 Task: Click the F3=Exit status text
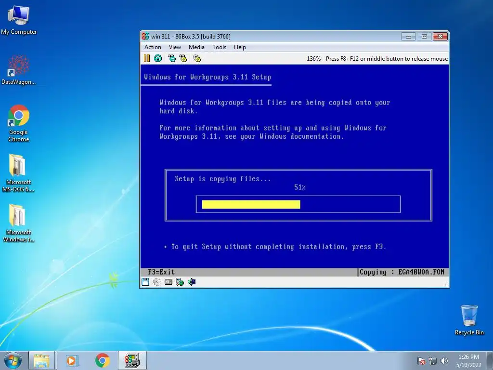(x=161, y=272)
